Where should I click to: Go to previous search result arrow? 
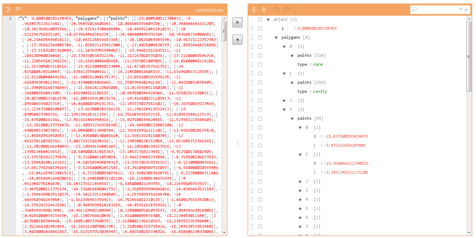[466, 9]
